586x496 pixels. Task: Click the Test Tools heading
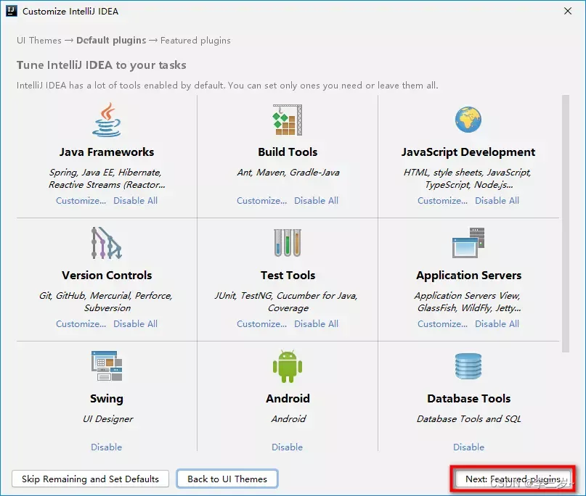(288, 276)
